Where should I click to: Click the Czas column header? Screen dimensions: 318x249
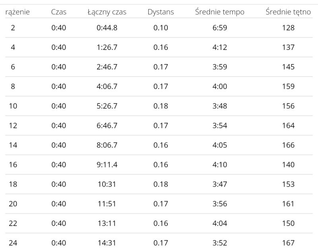point(58,12)
